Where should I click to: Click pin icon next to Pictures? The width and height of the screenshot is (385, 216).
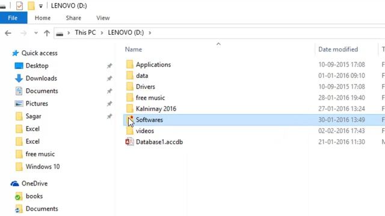tap(109, 104)
